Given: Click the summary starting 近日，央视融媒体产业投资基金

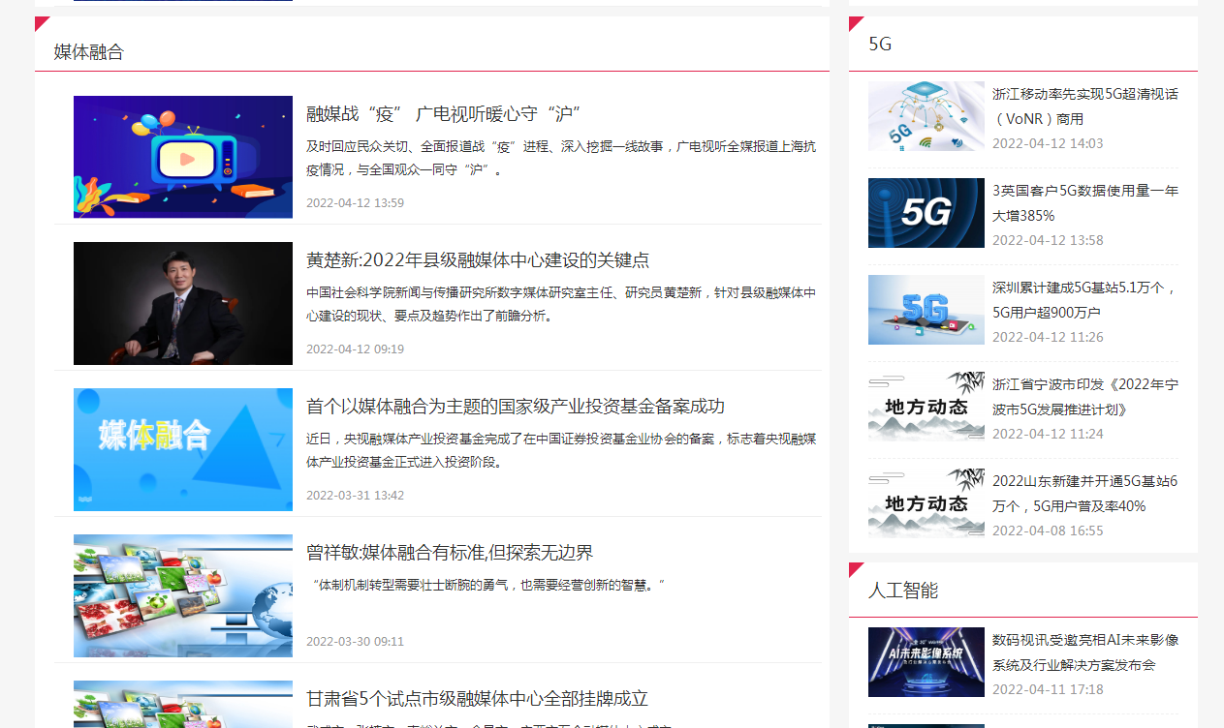Looking at the screenshot, I should click(x=561, y=450).
